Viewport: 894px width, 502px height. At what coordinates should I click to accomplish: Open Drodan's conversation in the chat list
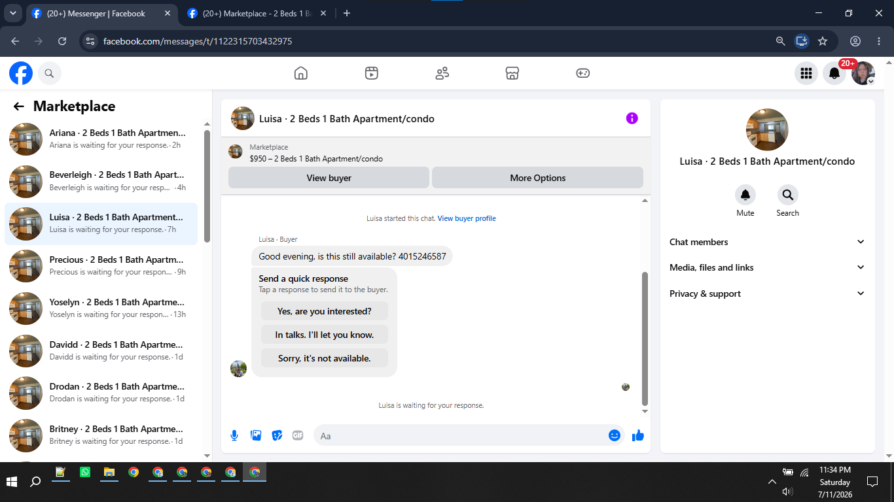[101, 393]
